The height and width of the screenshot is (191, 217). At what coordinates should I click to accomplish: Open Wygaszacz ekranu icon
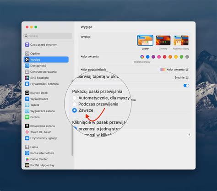point(27,111)
